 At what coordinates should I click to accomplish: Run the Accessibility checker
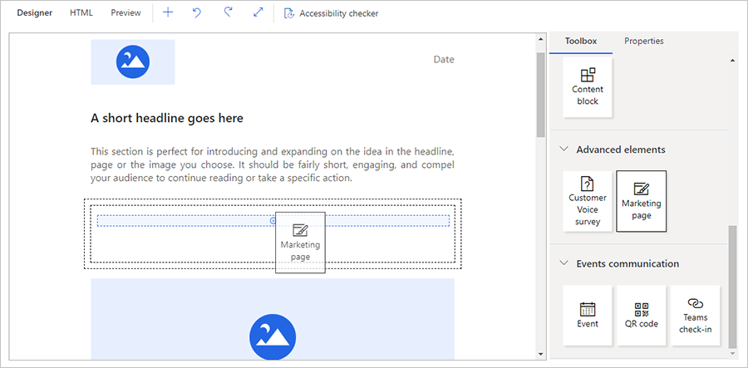(x=331, y=13)
